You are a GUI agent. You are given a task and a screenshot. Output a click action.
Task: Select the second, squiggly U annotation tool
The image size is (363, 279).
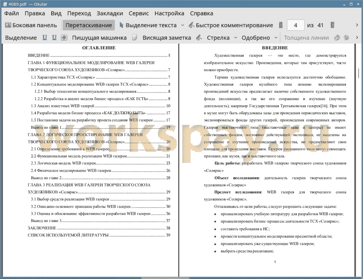point(54,37)
